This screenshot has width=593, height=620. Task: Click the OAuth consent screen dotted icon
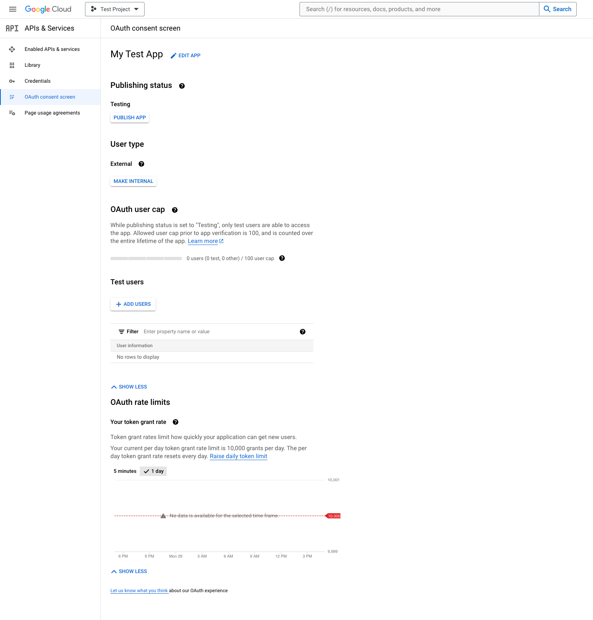(12, 97)
